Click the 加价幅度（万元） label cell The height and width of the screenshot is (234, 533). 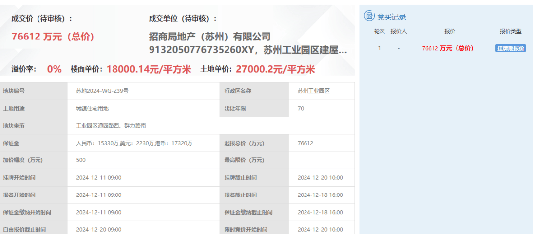pyautogui.click(x=34, y=160)
